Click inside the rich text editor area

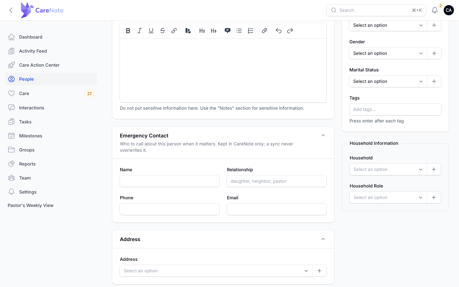click(x=223, y=70)
